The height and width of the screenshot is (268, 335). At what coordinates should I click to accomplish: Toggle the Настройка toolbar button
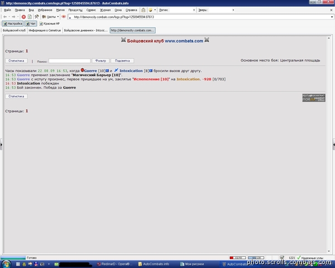click(13, 23)
